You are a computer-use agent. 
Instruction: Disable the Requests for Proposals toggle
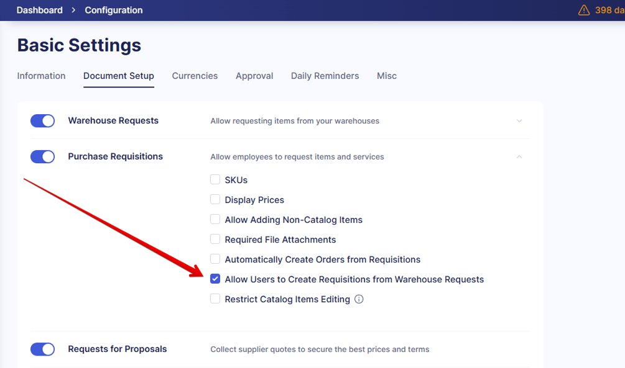tap(42, 349)
